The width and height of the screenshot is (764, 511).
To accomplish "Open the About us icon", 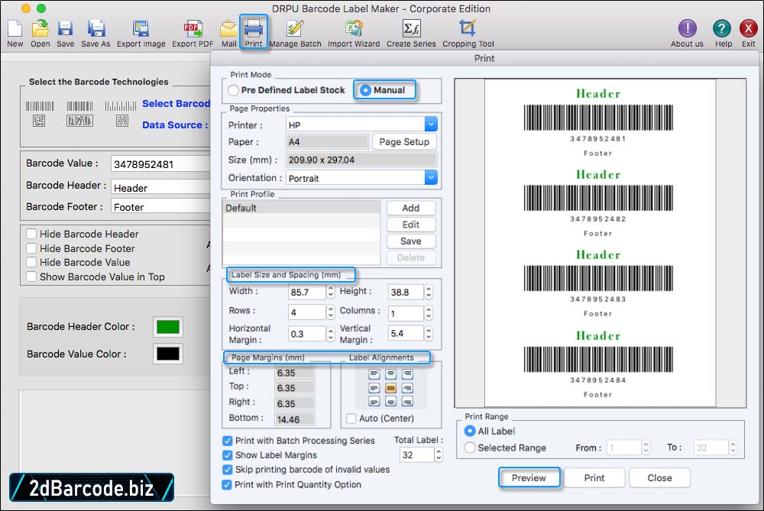I will (x=687, y=29).
